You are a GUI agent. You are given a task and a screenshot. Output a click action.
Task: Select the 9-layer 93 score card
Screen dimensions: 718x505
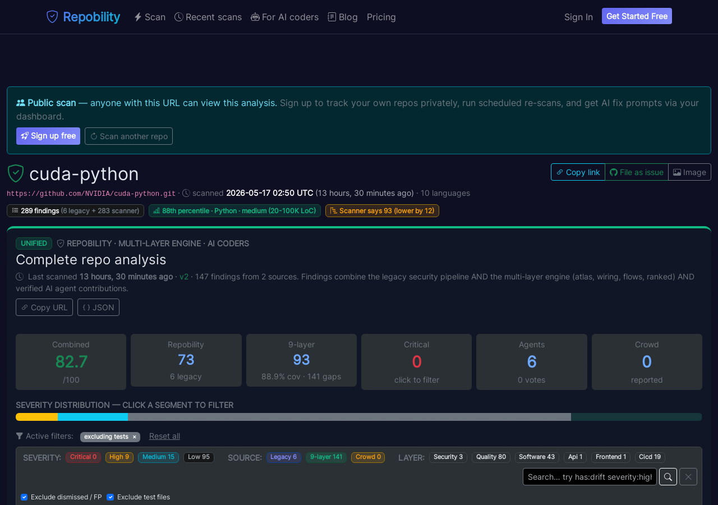301,360
